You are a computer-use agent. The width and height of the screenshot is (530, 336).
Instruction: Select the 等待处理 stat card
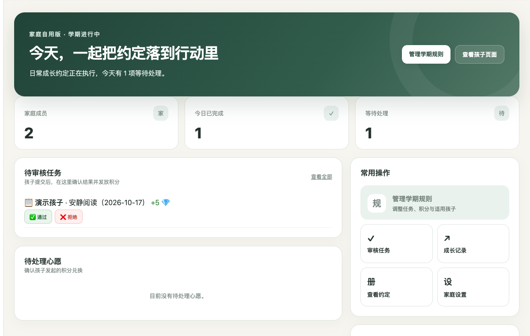tap(437, 123)
